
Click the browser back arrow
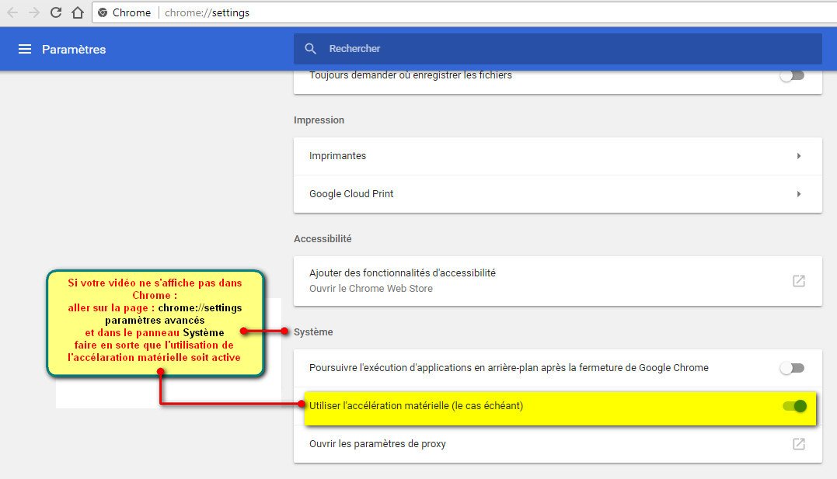pos(12,12)
